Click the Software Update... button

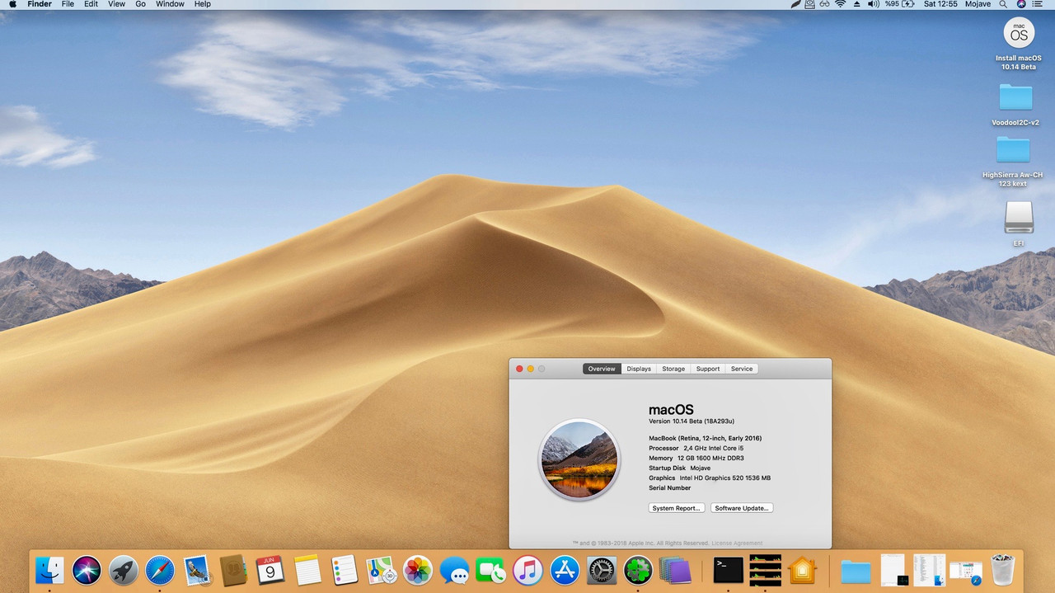pos(742,508)
